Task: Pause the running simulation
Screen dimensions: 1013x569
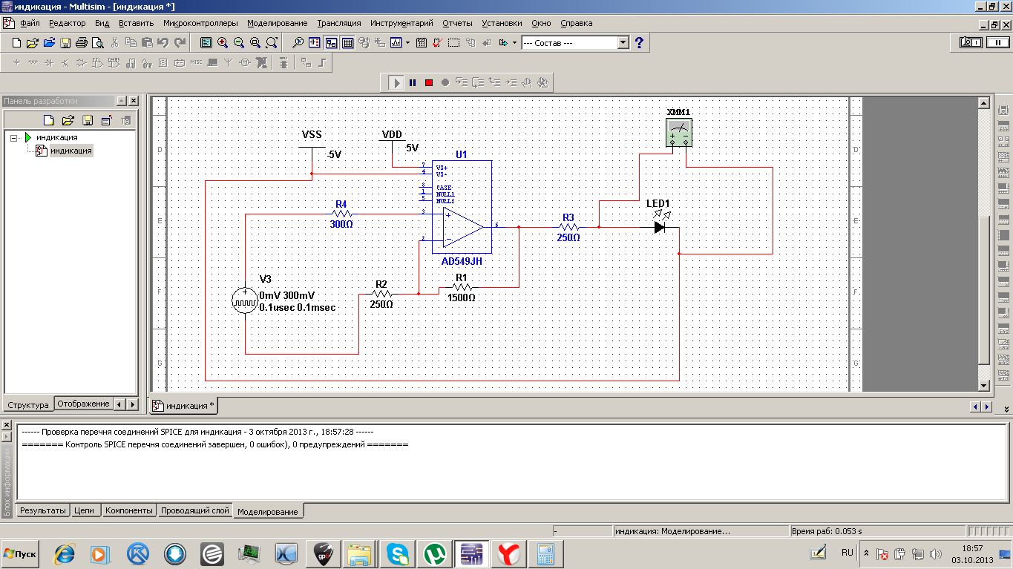Action: (413, 82)
